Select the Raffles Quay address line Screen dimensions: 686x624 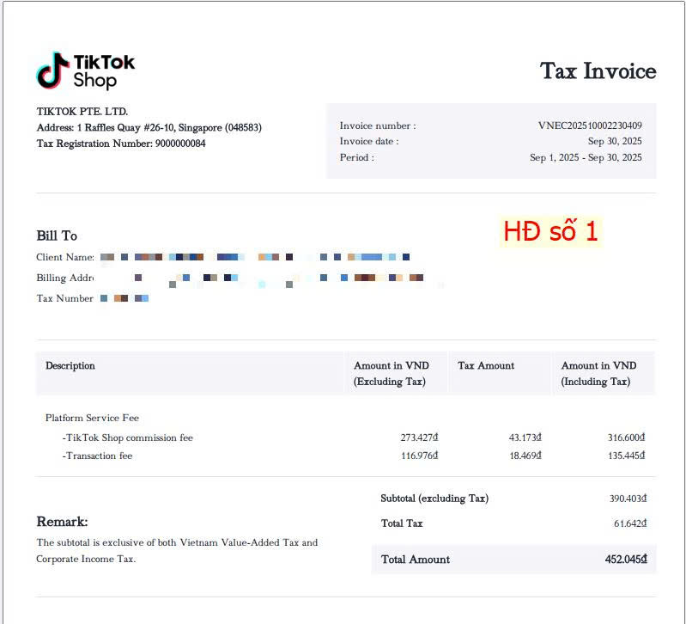149,127
